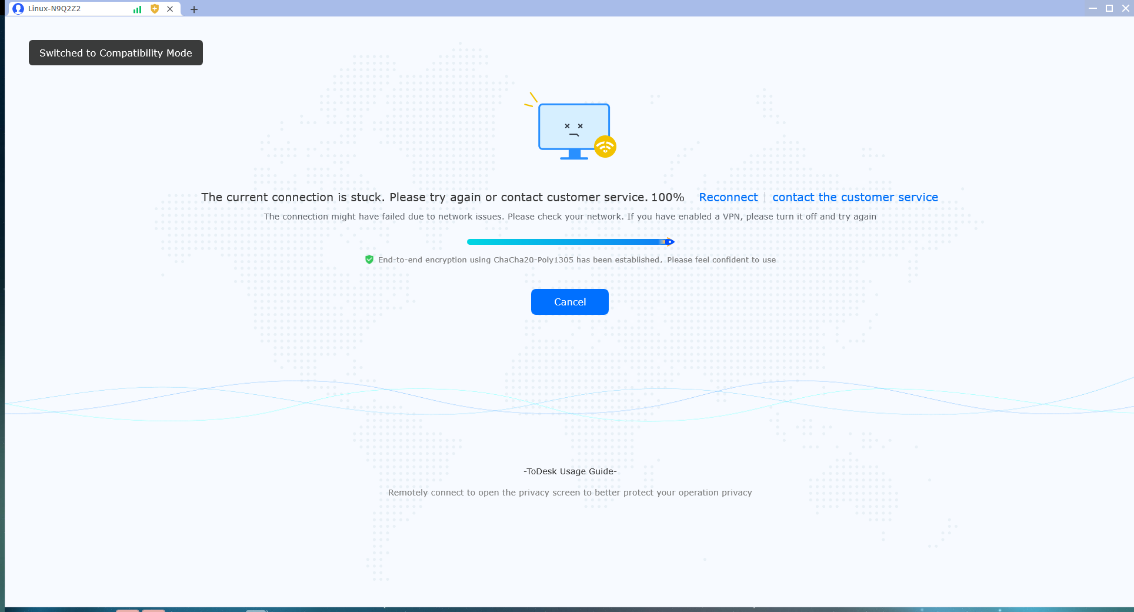1134x612 pixels.
Task: Click the Reconnect link
Action: pos(728,197)
